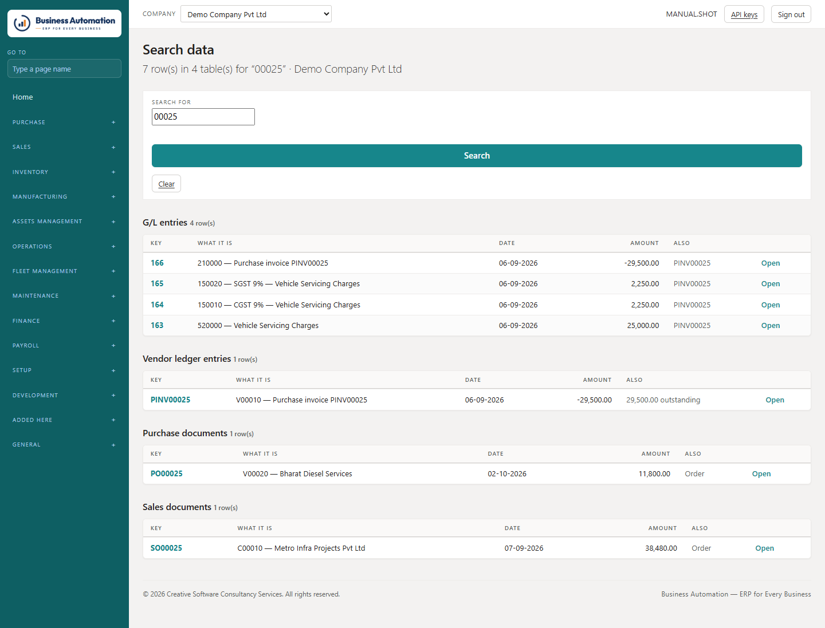Screen dimensions: 825x628
Task: Open vendor ledger key PINV00025
Action: point(170,400)
